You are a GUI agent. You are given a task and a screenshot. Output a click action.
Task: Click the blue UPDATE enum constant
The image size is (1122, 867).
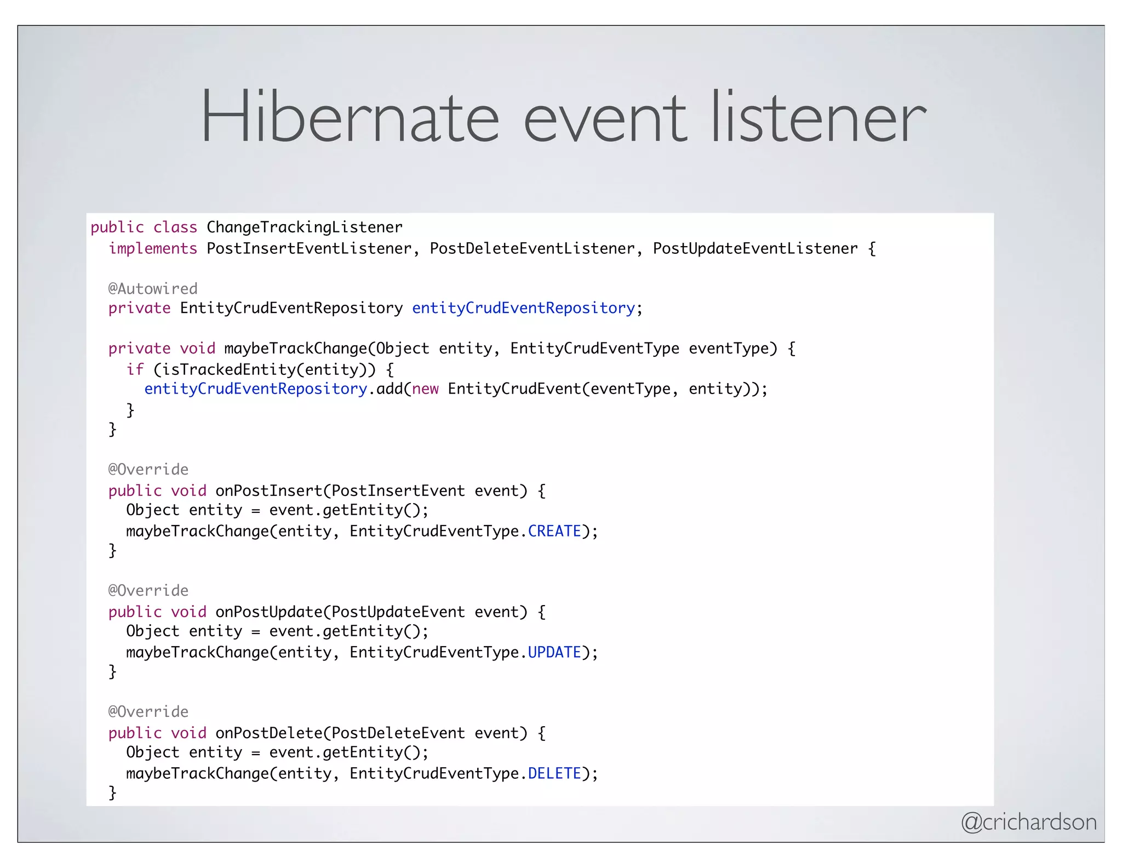point(554,652)
